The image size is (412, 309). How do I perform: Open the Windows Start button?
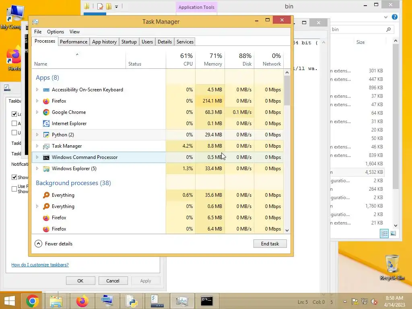point(10,301)
